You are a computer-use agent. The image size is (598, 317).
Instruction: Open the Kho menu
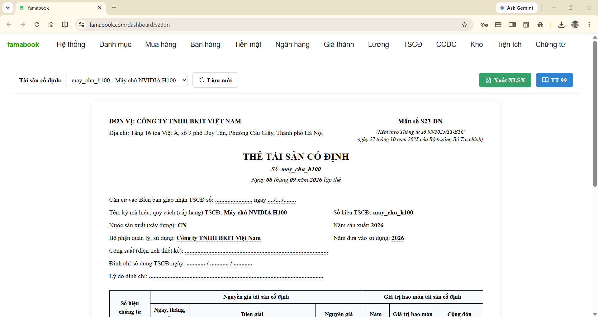coord(477,44)
